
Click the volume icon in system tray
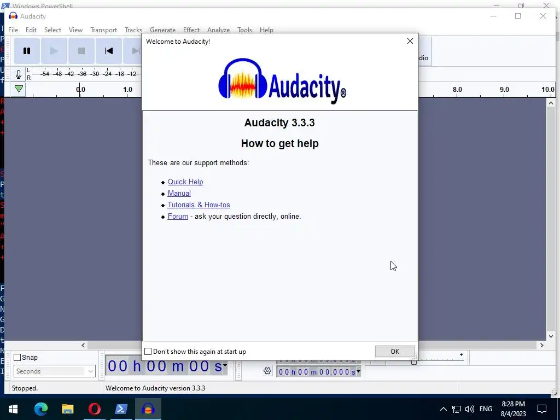click(470, 409)
